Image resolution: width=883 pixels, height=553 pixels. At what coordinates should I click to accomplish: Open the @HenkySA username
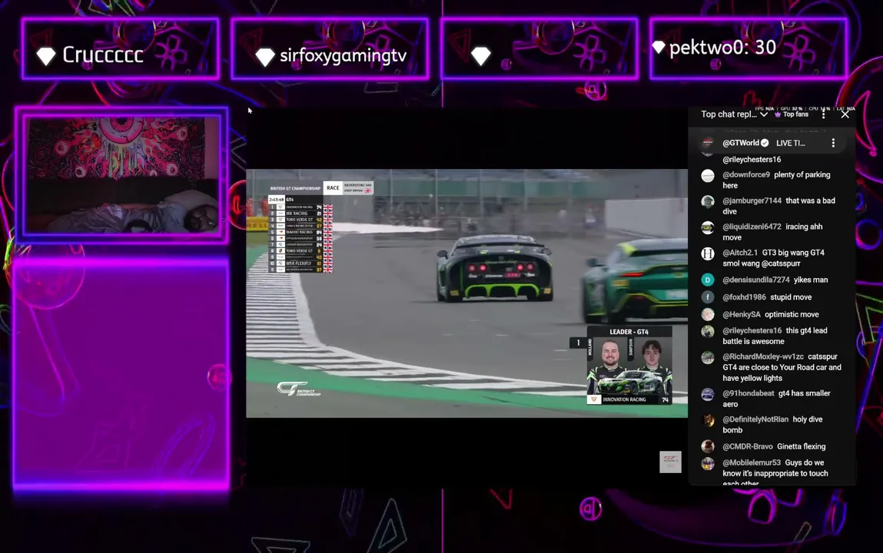click(741, 314)
